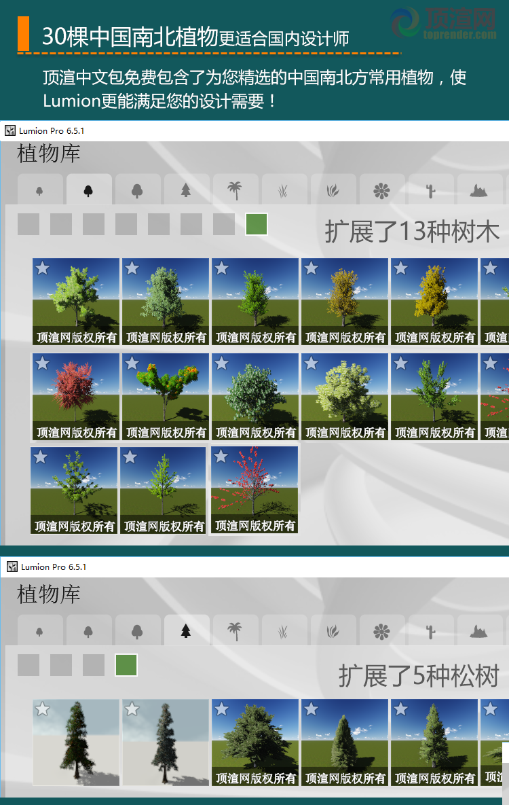The width and height of the screenshot is (509, 805).
Task: Open rocks tab in lower plant library
Action: coord(479,630)
